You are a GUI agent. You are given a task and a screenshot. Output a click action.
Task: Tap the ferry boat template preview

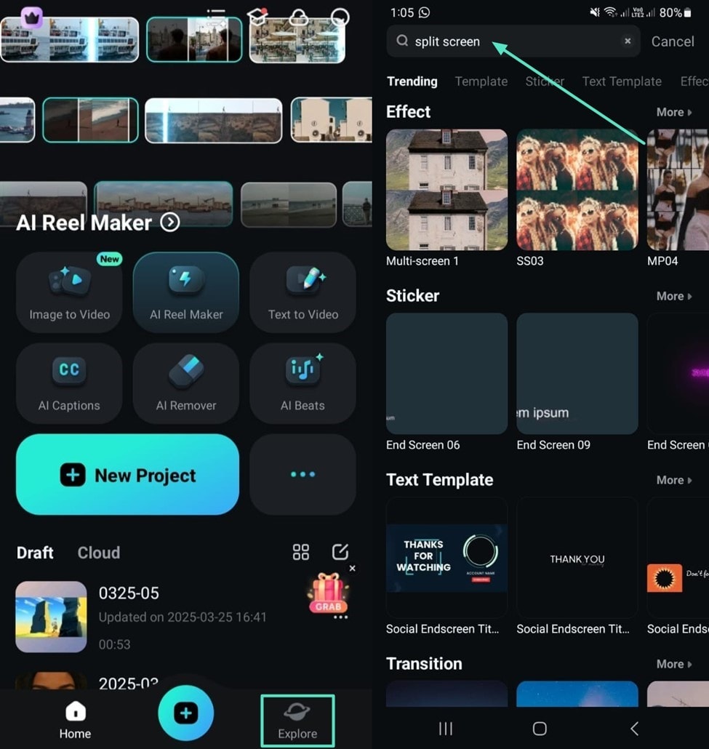(70, 40)
